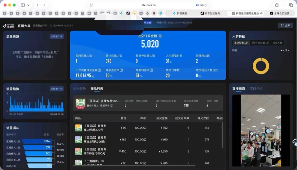Open the yellow hand bookmark icon
This screenshot has width=297, height=170.
pyautogui.click(x=135, y=13)
